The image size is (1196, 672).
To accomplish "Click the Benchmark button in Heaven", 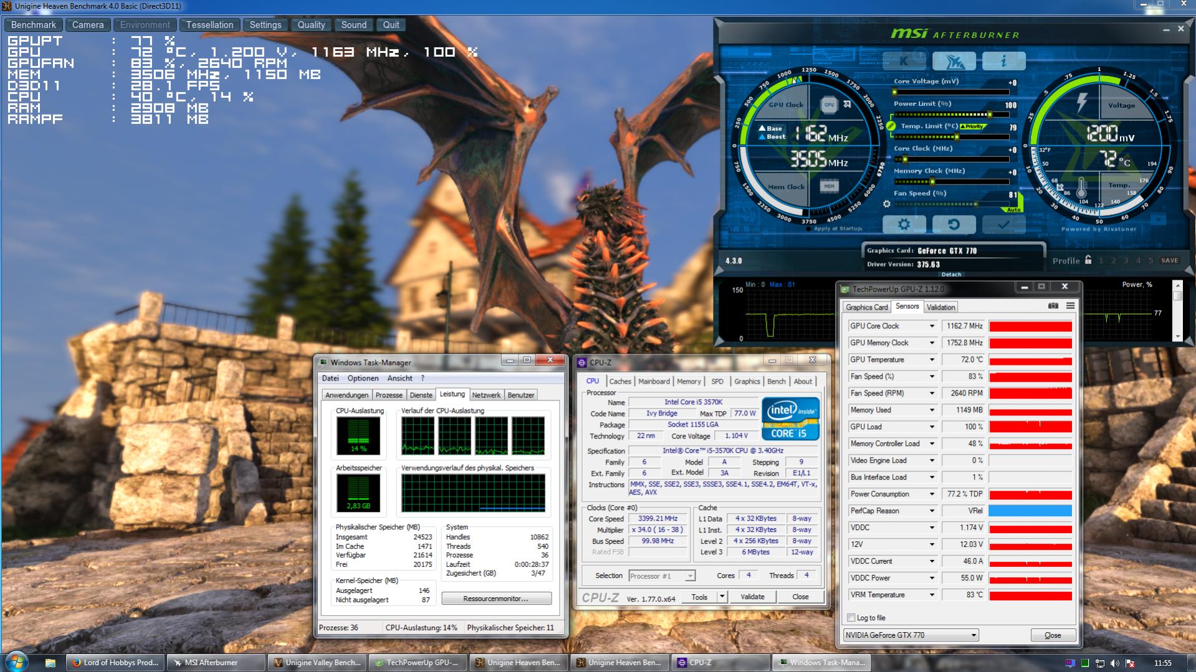I will (34, 25).
